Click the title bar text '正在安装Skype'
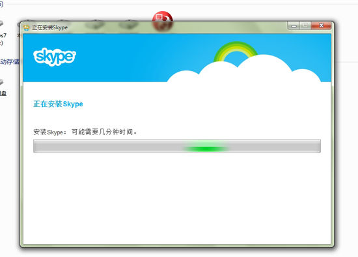The image size is (358, 257). [49, 27]
